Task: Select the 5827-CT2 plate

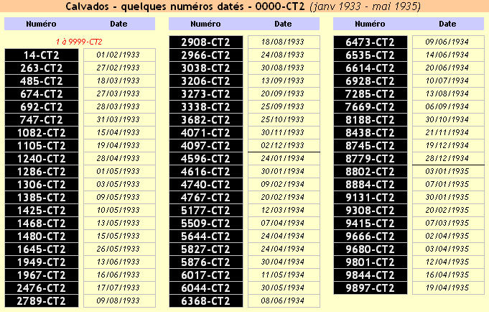Action: (x=206, y=249)
